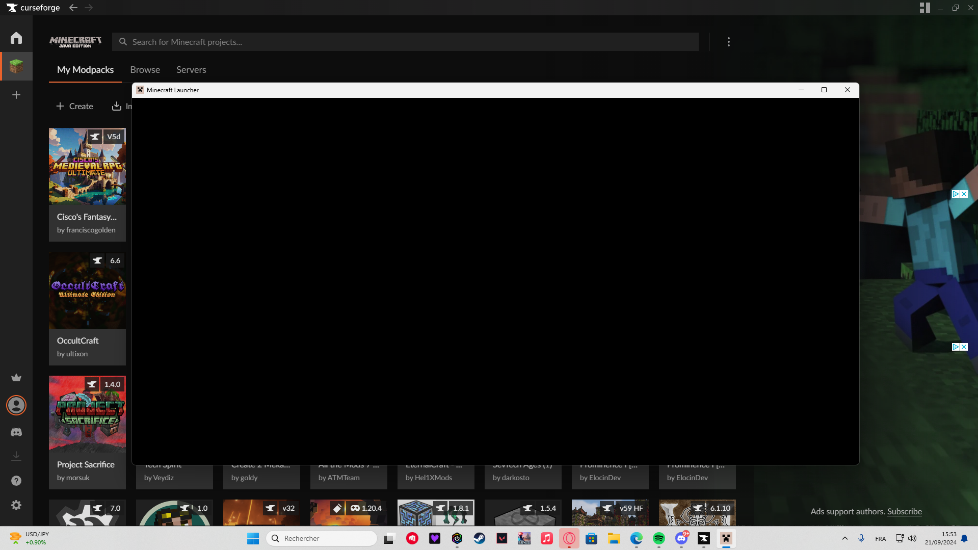Open the modpack card with version 7.0
The width and height of the screenshot is (978, 550).
87,513
